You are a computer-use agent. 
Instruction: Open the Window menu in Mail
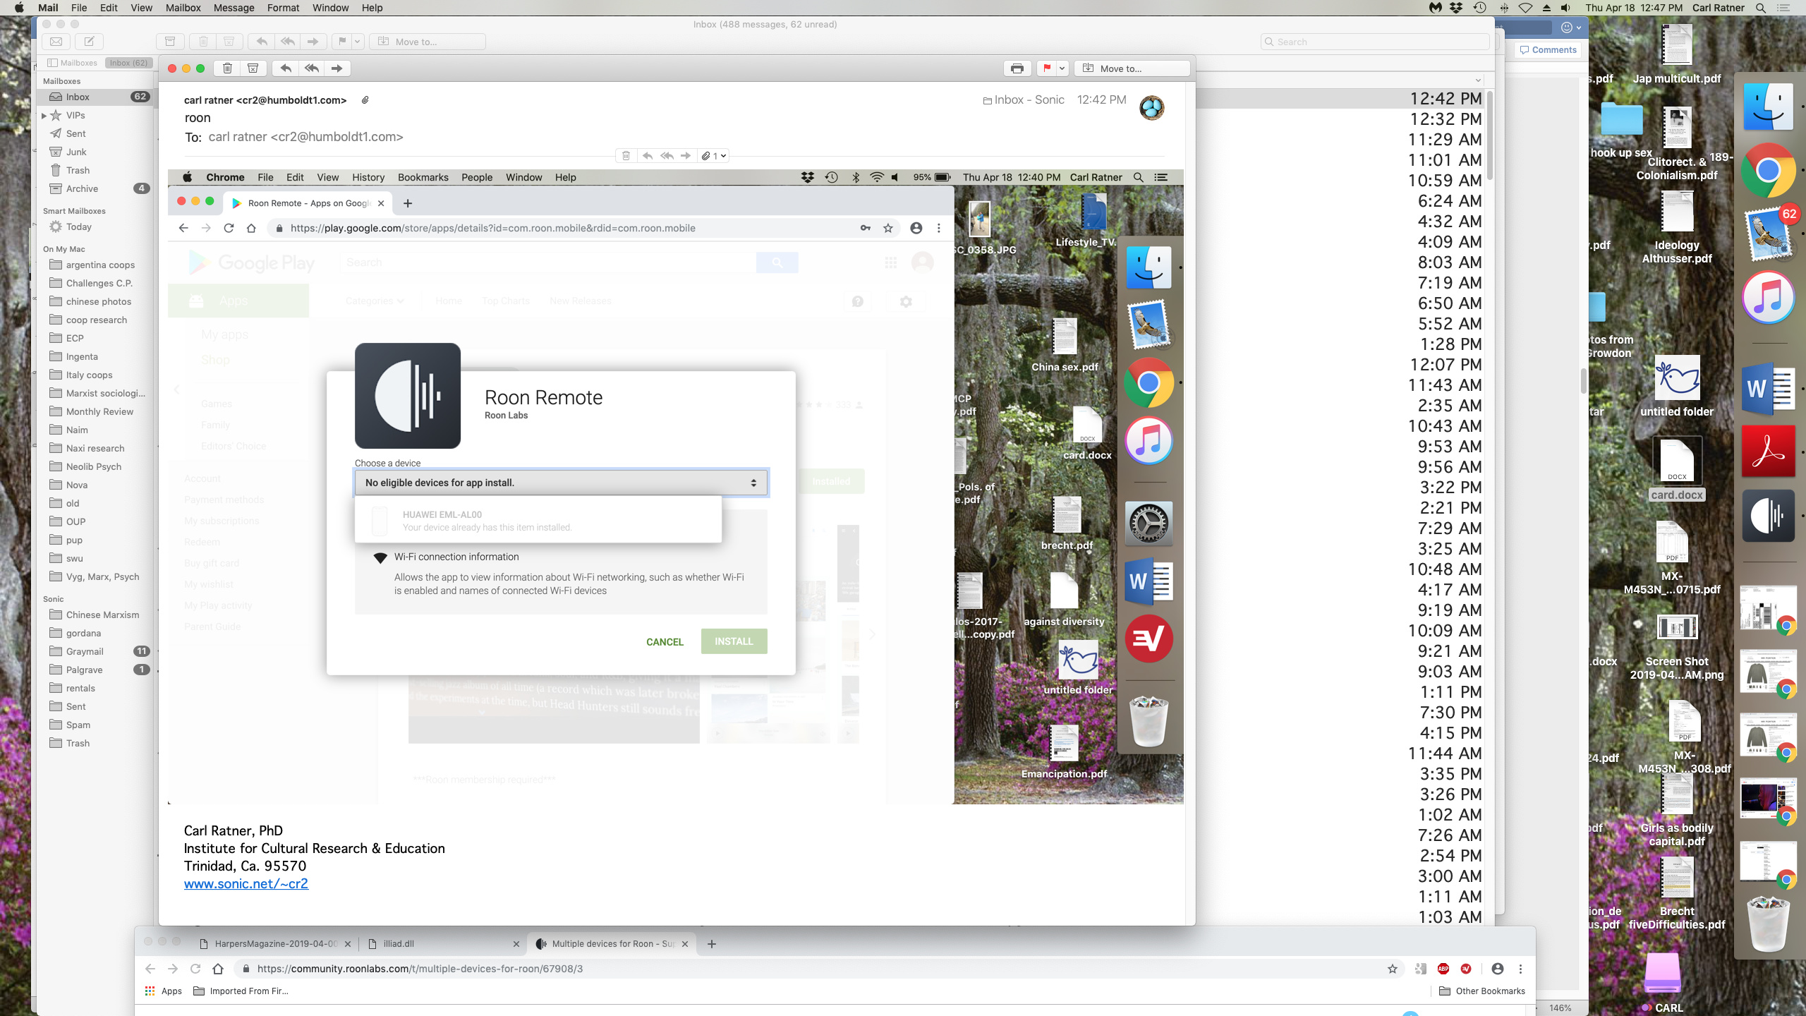[330, 8]
